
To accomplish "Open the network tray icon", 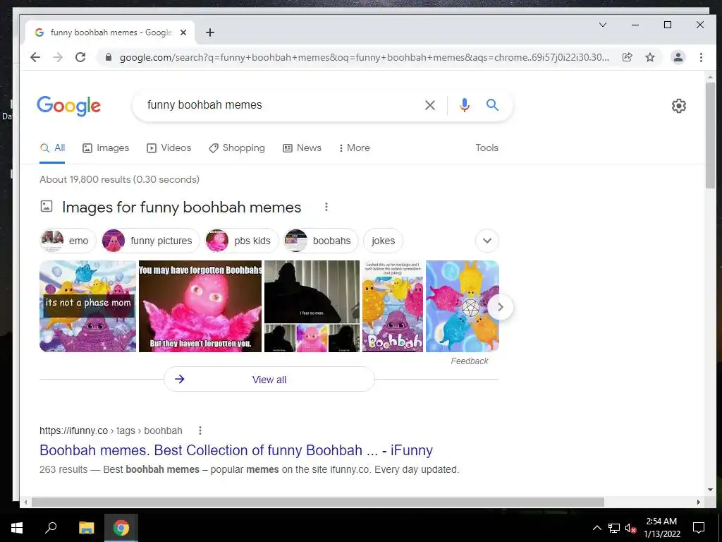I will pos(614,528).
